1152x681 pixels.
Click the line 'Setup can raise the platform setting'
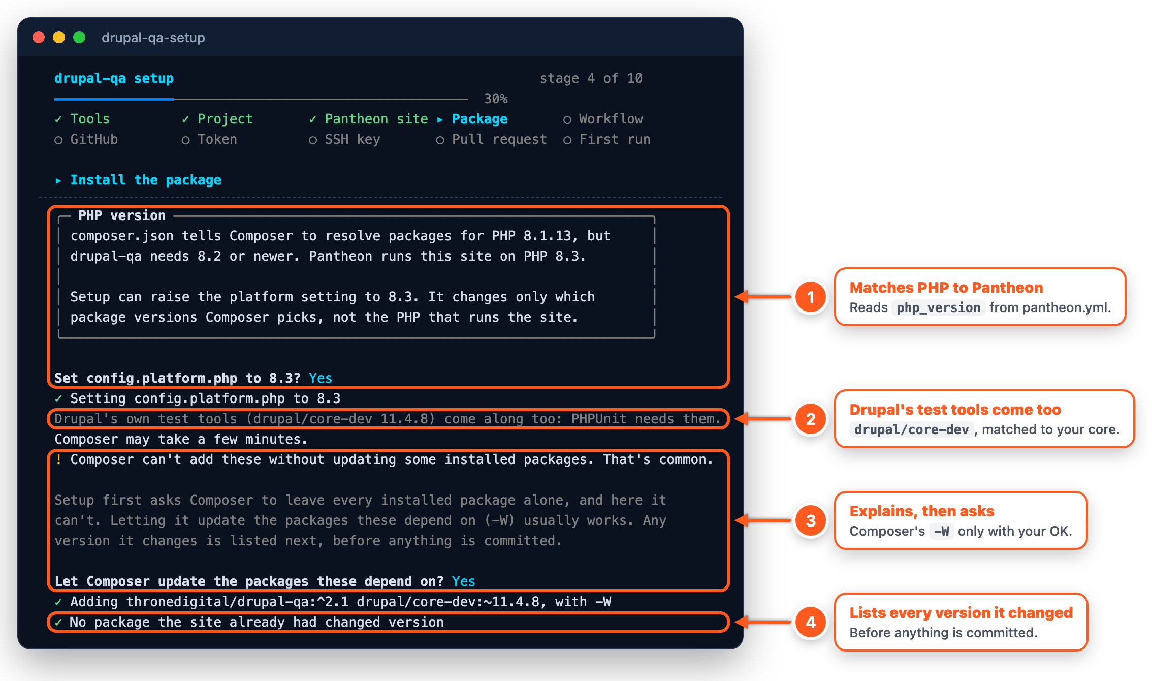point(333,297)
